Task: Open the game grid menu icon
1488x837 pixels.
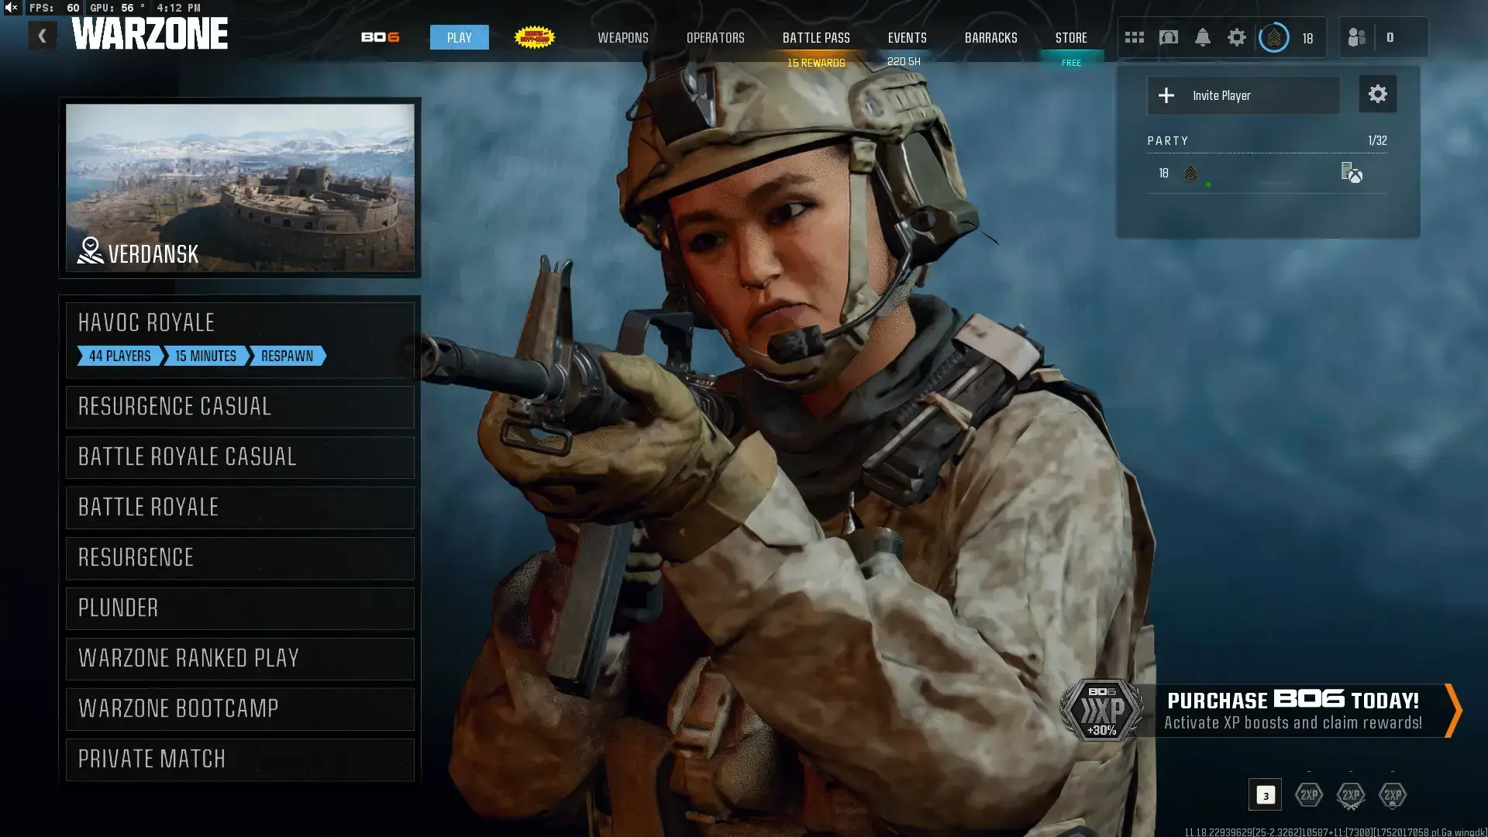Action: [x=1134, y=37]
